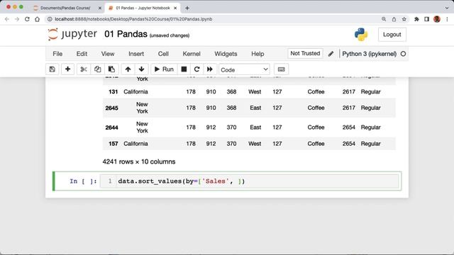Toggle the browser side panel icon

tap(427, 19)
